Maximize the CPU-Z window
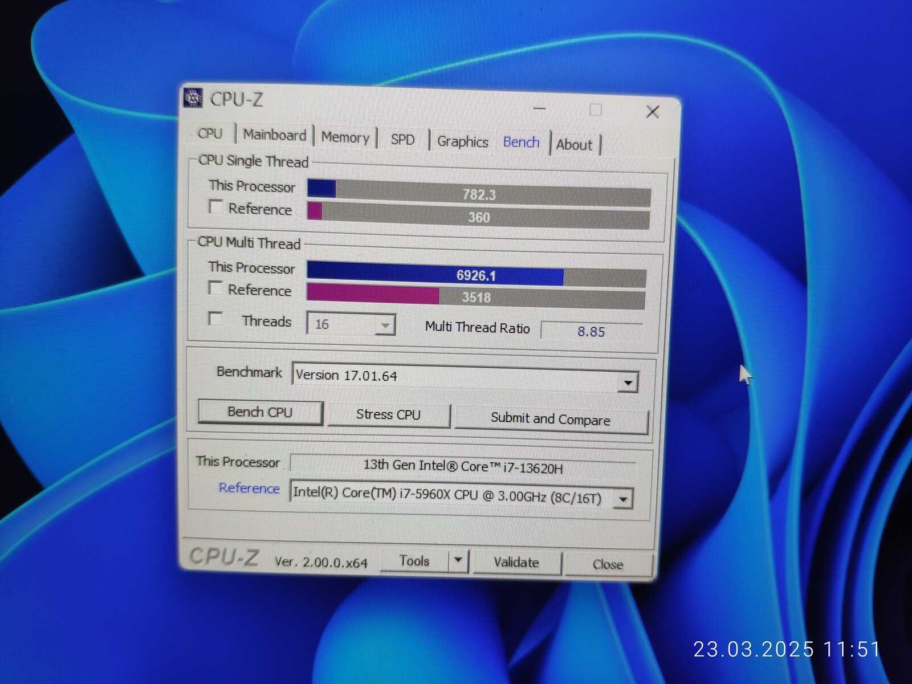 (596, 109)
